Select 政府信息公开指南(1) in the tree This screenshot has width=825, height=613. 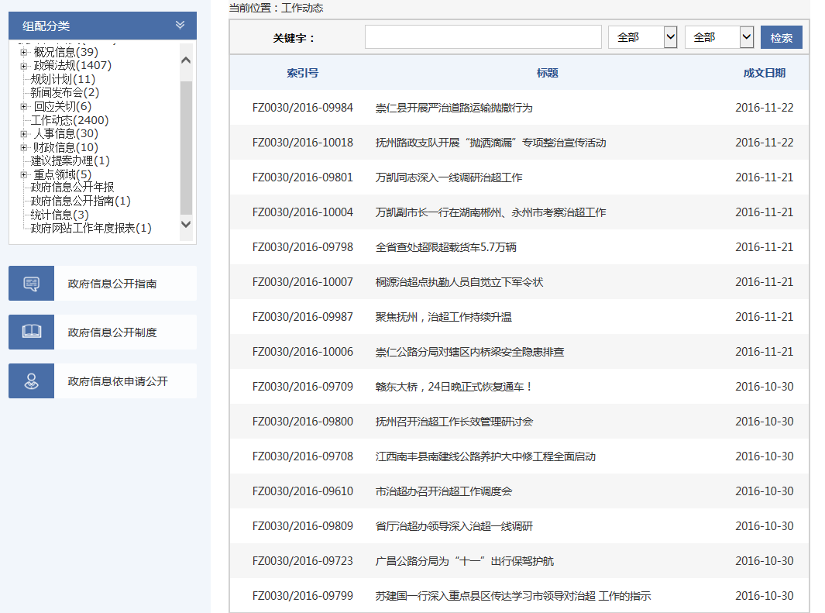click(x=81, y=201)
